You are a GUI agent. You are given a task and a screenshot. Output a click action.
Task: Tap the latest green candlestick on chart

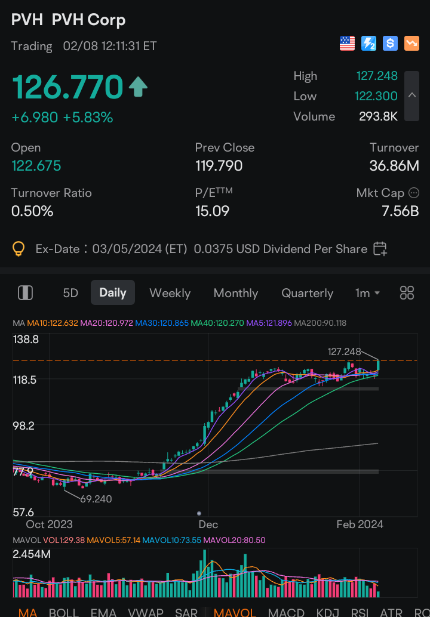(x=378, y=366)
